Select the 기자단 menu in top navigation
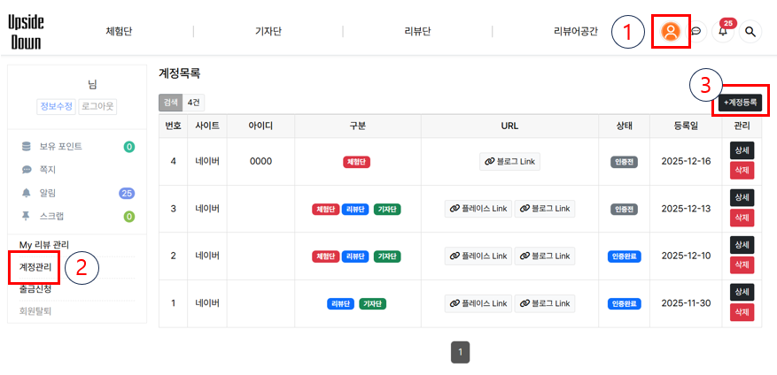Viewport: 777px width, 375px height. tap(268, 32)
